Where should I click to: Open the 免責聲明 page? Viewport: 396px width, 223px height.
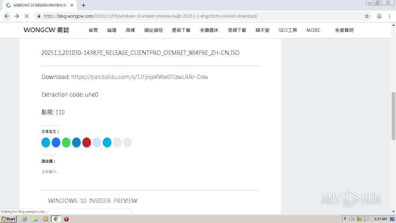(x=344, y=30)
